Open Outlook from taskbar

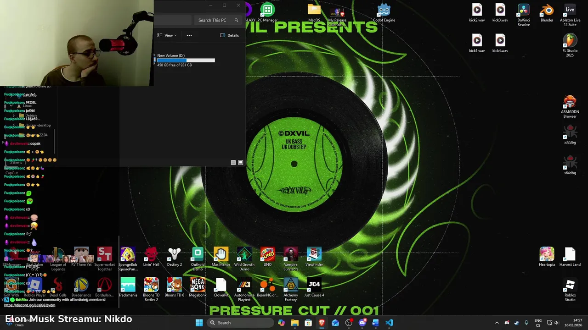click(335, 323)
